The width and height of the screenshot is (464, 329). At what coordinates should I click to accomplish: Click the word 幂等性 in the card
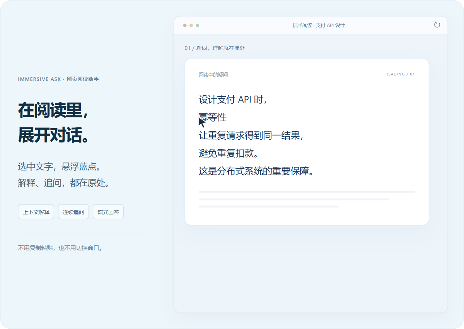[213, 117]
